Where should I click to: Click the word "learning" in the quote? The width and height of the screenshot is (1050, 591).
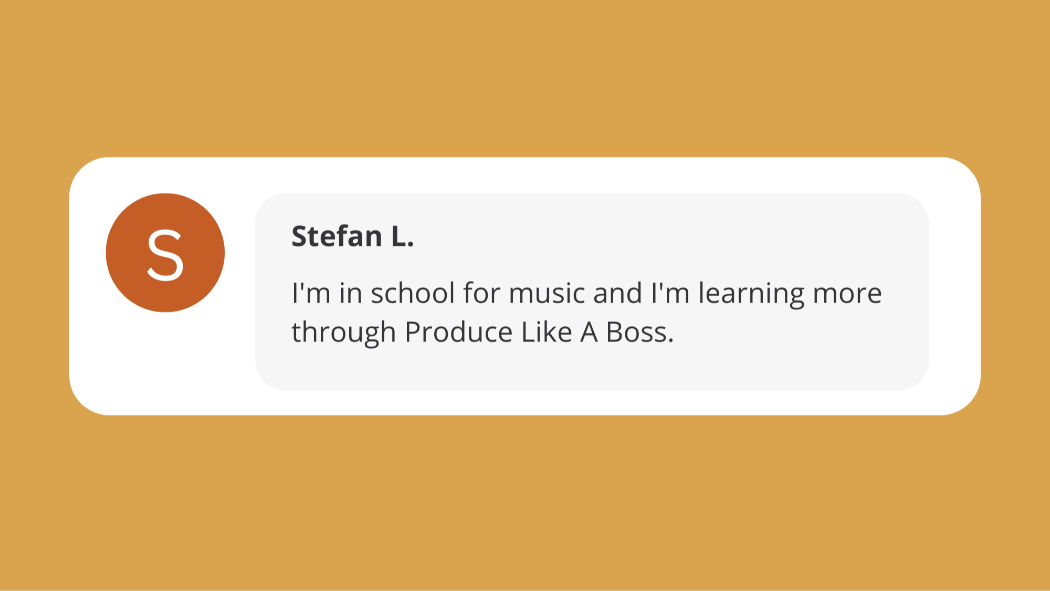pyautogui.click(x=751, y=294)
